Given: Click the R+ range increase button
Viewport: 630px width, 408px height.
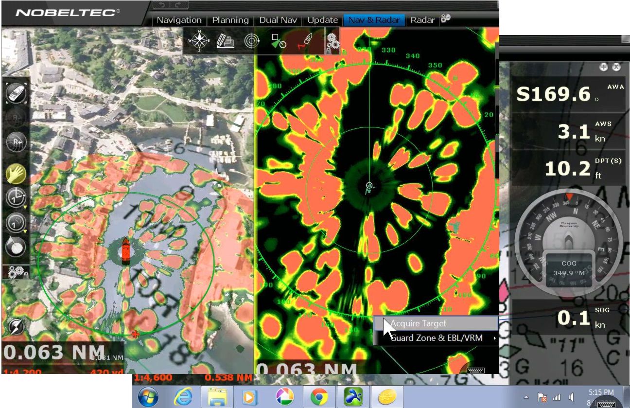Looking at the screenshot, I should [16, 143].
